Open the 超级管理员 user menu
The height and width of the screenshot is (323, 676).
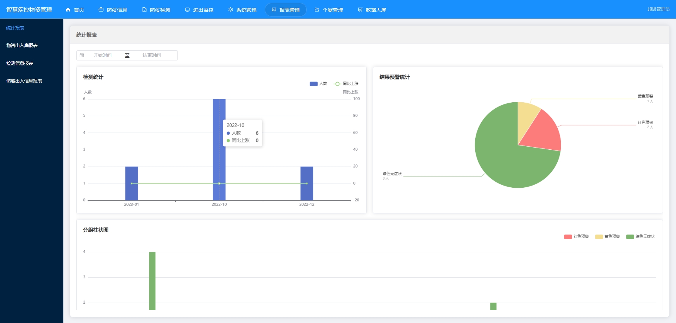[658, 9]
